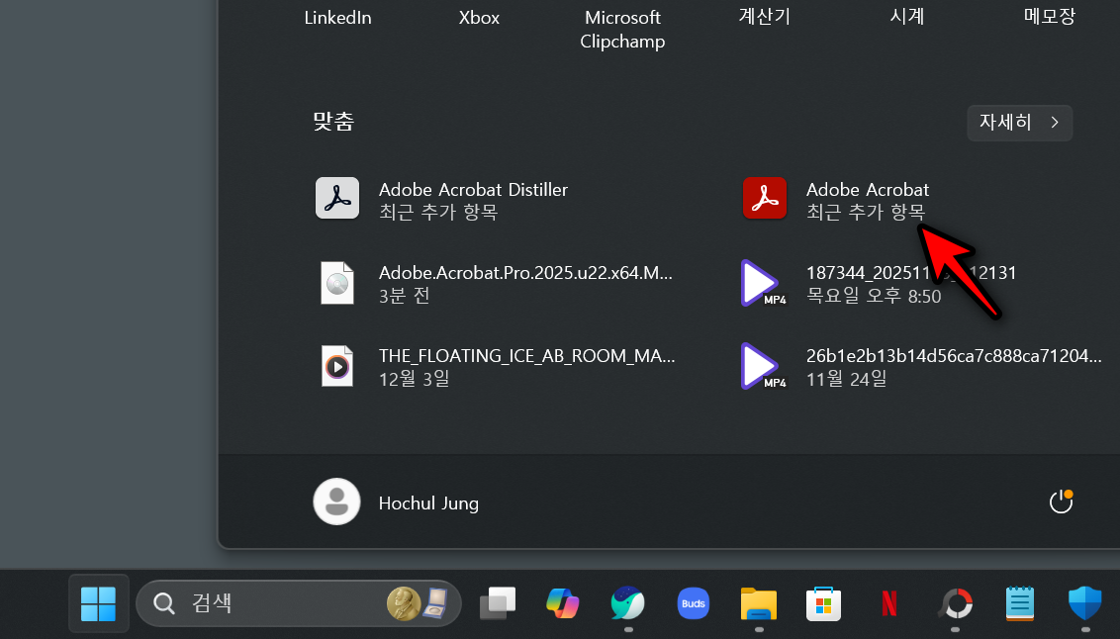Open the red-gray ring app icon
This screenshot has width=1120, height=639.
pyautogui.click(x=955, y=603)
